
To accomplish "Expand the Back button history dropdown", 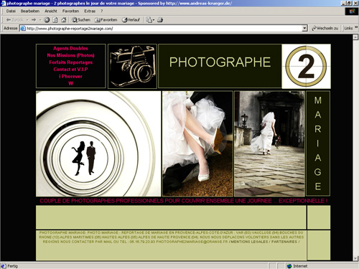I will [x=27, y=20].
